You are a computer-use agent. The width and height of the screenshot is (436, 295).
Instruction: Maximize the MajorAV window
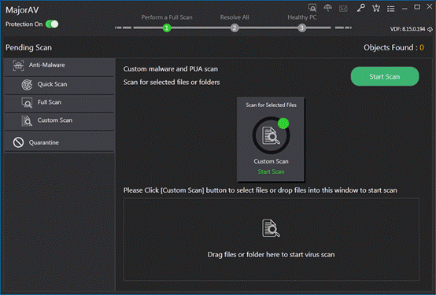pyautogui.click(x=417, y=7)
